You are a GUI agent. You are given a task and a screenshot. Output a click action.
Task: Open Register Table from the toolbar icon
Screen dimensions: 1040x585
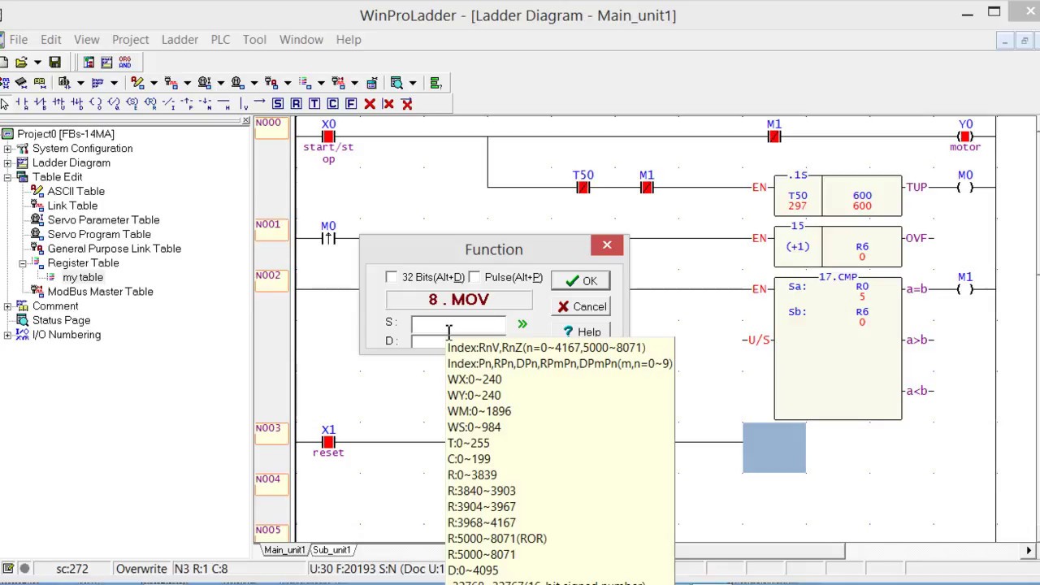[305, 82]
